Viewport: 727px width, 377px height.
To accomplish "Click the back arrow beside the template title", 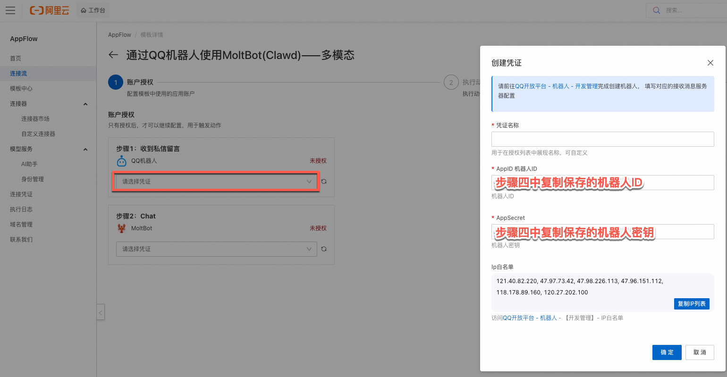I will [x=113, y=55].
